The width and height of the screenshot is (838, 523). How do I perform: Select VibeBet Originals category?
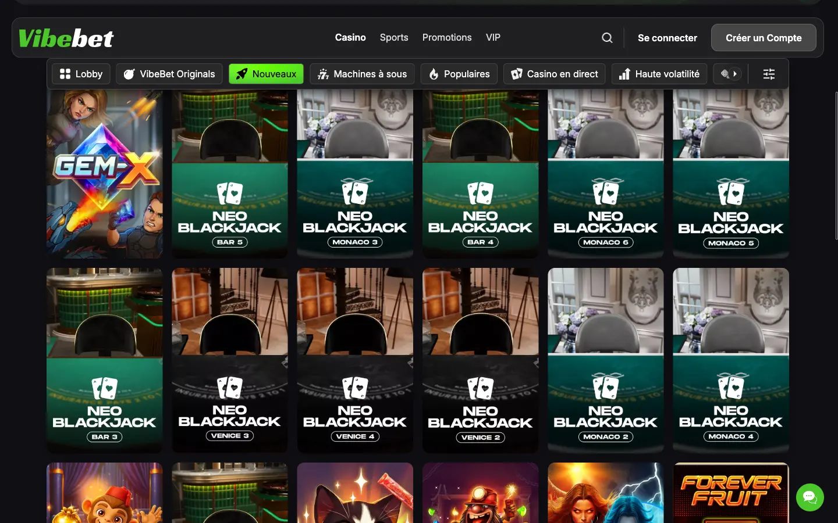(x=169, y=74)
